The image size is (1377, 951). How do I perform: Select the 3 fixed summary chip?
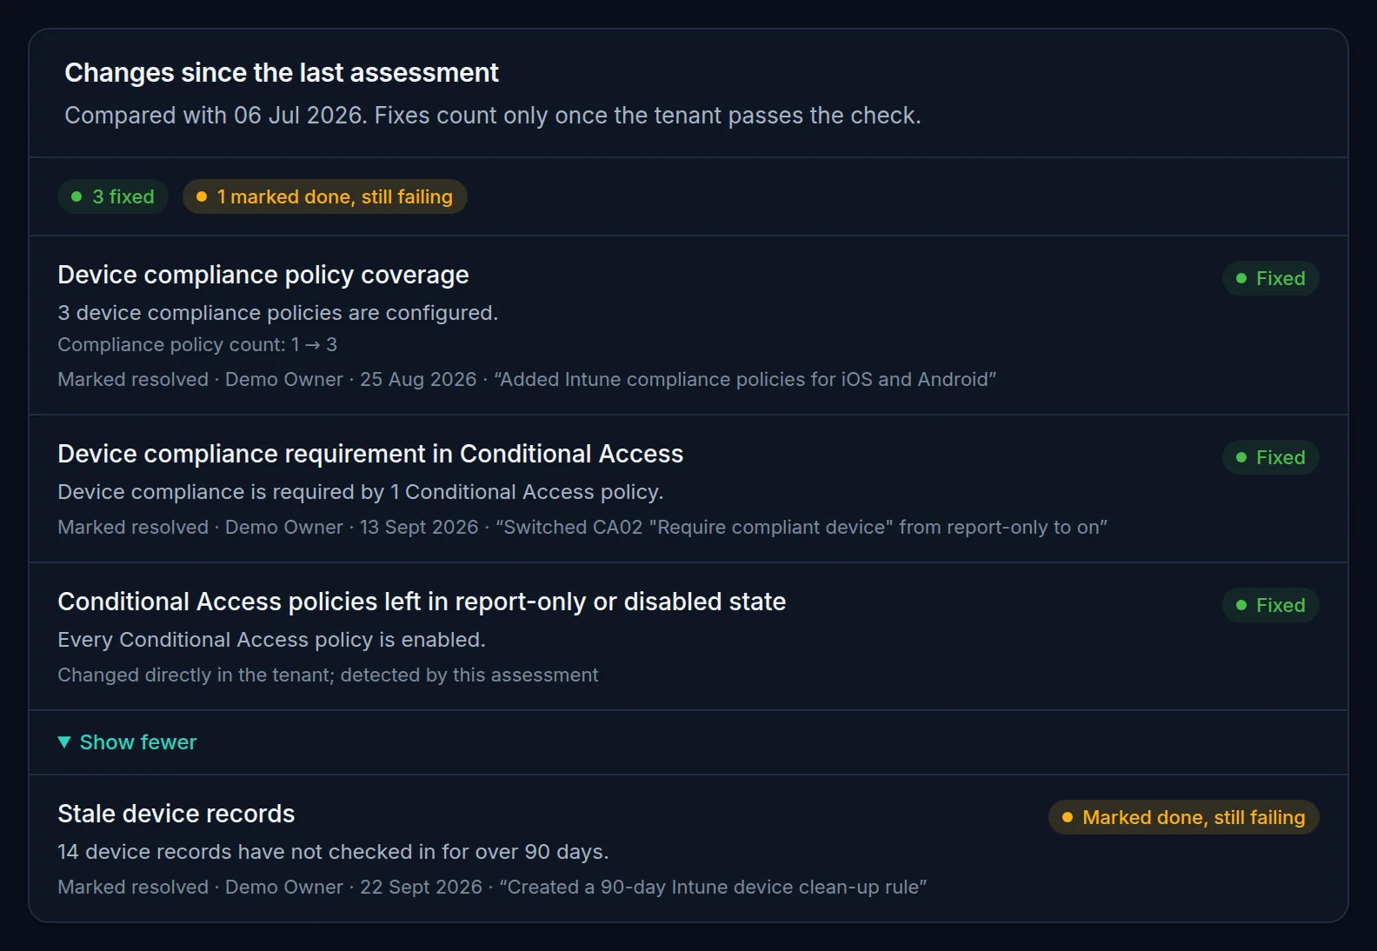[x=113, y=196]
